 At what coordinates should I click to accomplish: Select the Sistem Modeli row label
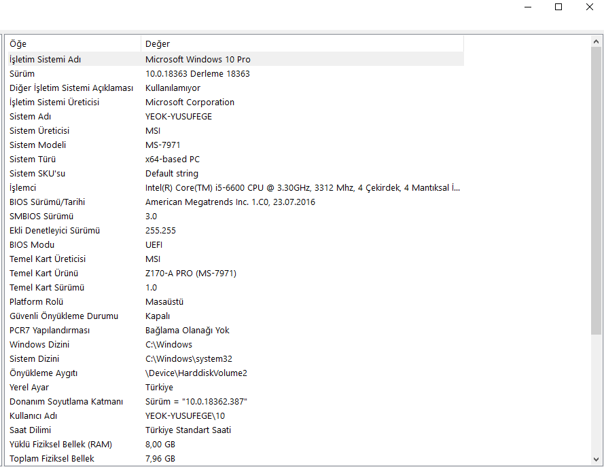pyautogui.click(x=38, y=145)
